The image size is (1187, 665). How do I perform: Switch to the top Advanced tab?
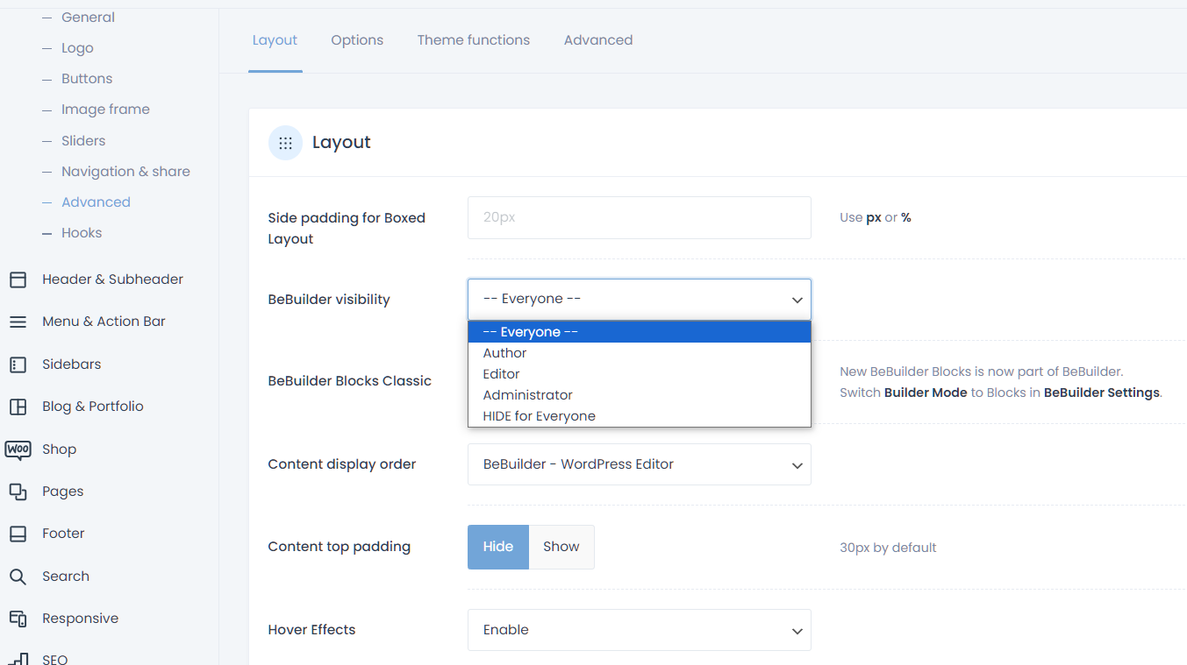pyautogui.click(x=598, y=40)
